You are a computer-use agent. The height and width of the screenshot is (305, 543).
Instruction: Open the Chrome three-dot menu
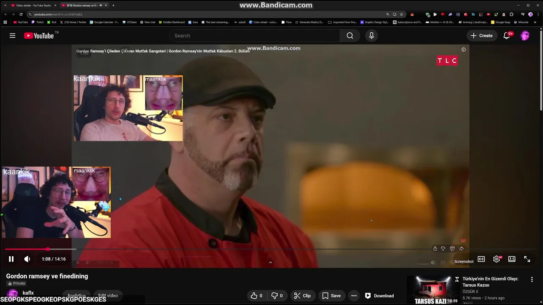[537, 14]
